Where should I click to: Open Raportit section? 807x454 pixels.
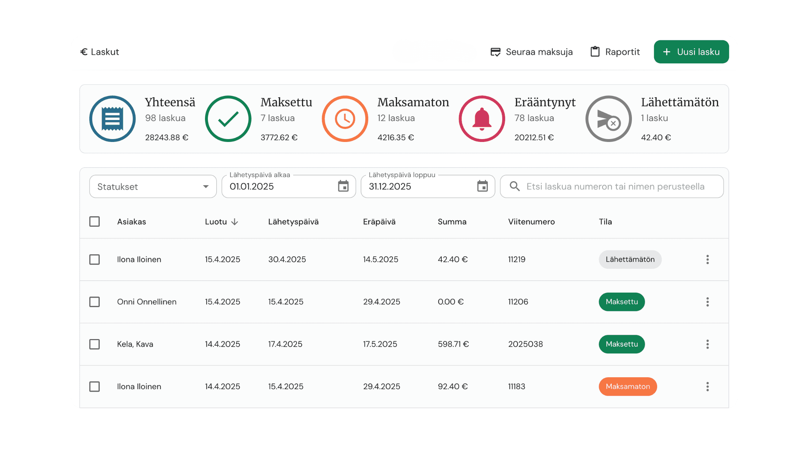click(x=615, y=52)
